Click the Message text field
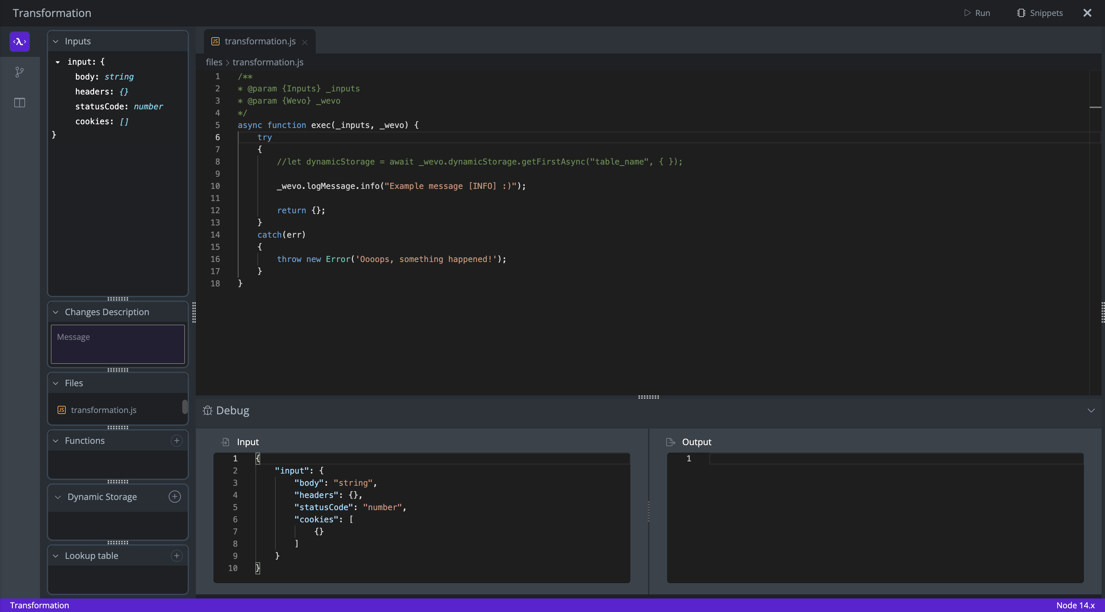Image resolution: width=1105 pixels, height=612 pixels. (118, 344)
